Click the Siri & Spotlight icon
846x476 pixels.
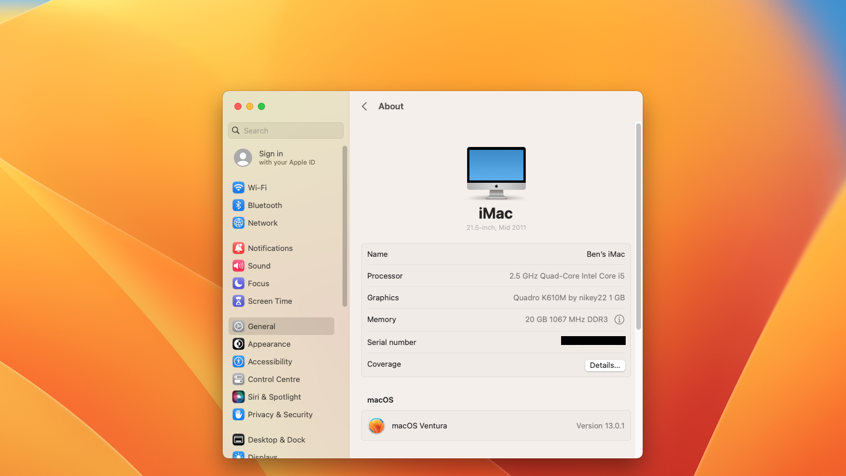tap(239, 397)
